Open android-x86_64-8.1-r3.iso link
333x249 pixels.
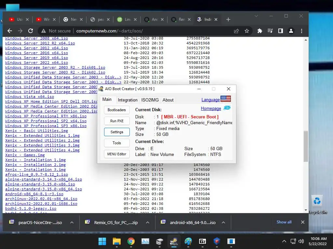pyautogui.click(x=34, y=194)
